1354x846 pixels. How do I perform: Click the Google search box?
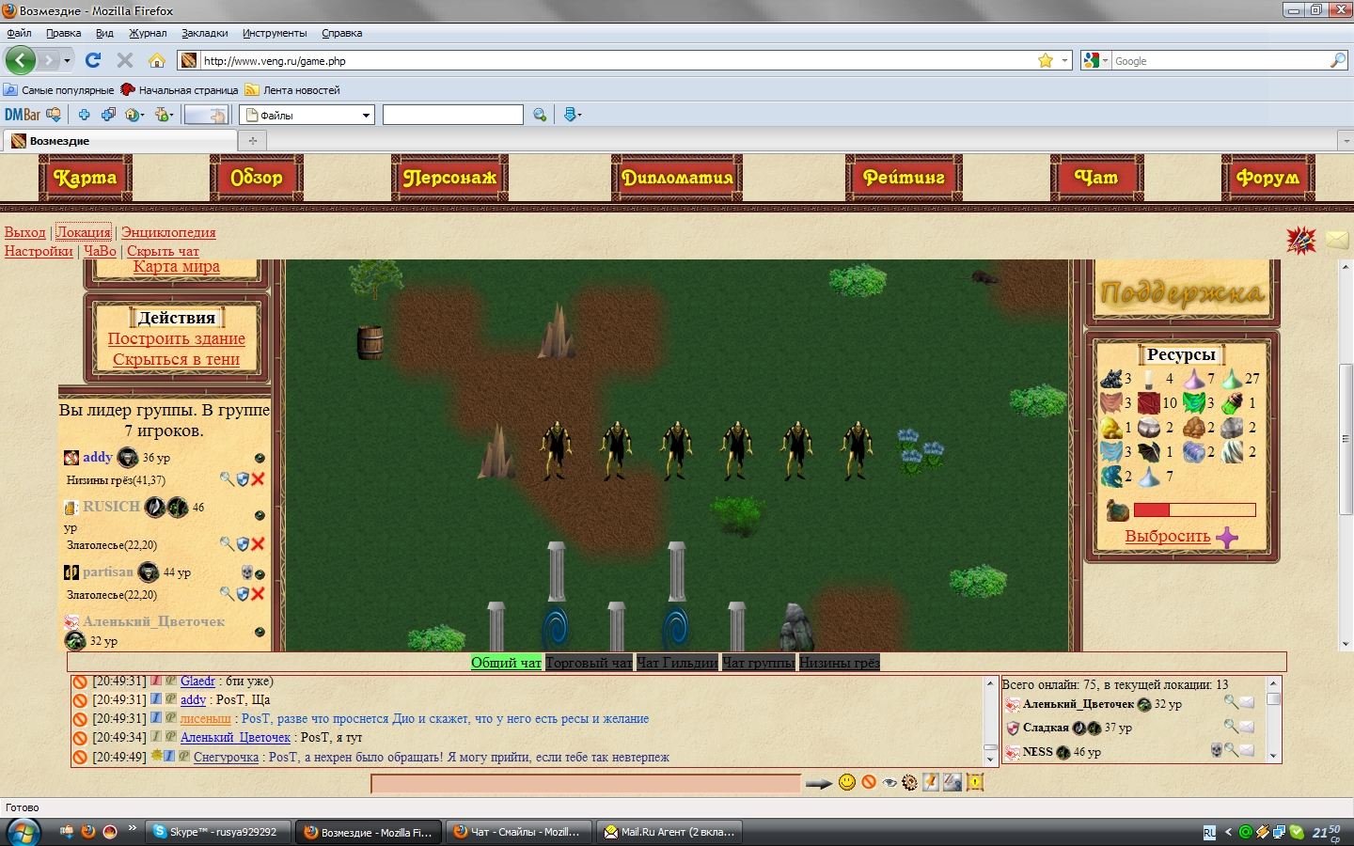1220,60
